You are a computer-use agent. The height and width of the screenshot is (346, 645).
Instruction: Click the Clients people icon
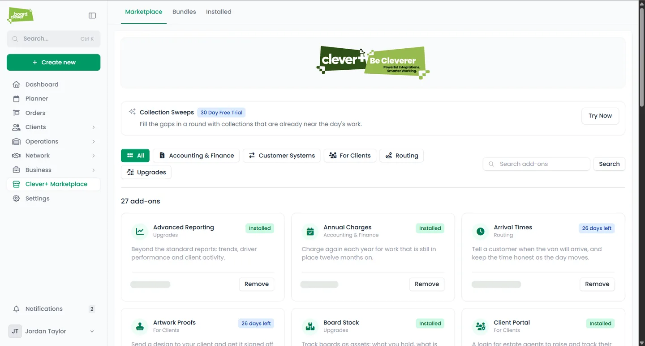pyautogui.click(x=16, y=127)
